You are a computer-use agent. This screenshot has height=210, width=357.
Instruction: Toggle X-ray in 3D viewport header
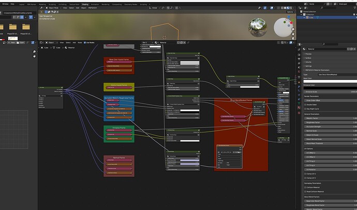278,8
